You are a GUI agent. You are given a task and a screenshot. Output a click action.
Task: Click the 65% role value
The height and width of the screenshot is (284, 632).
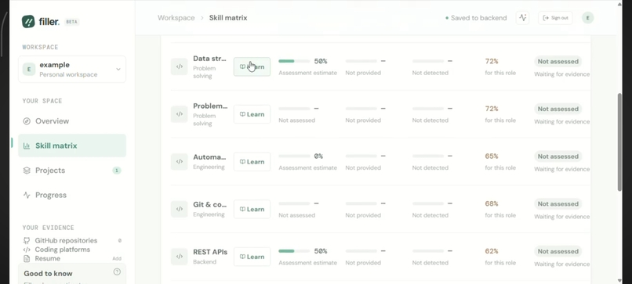coord(492,156)
